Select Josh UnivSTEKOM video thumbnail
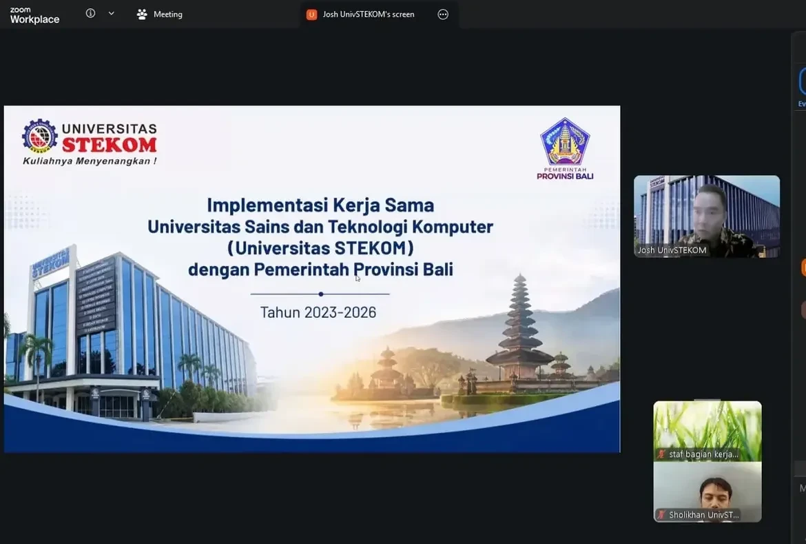 [706, 216]
